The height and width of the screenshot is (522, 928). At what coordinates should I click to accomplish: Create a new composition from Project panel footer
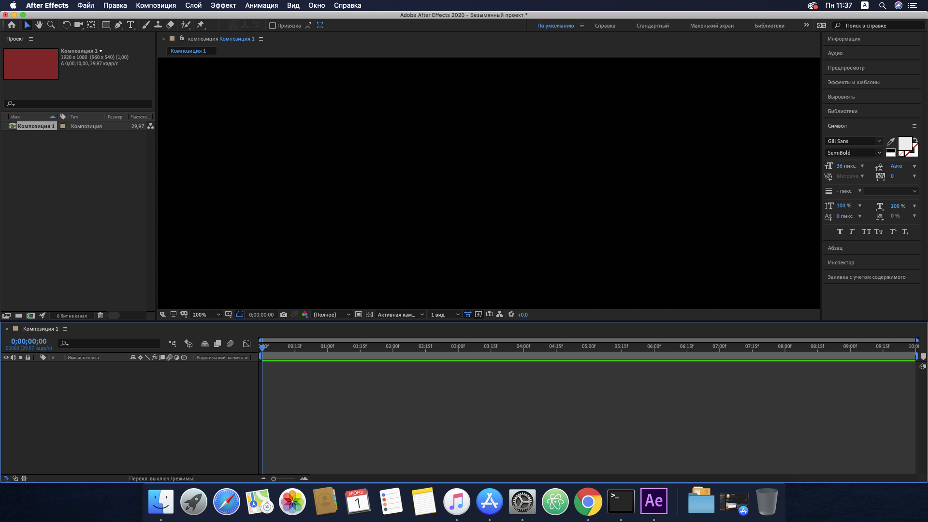point(30,316)
